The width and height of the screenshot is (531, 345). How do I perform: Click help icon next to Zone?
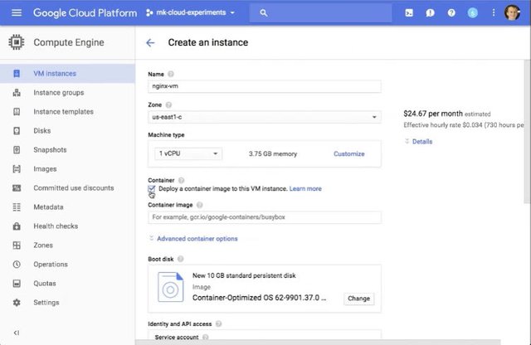[x=168, y=104]
